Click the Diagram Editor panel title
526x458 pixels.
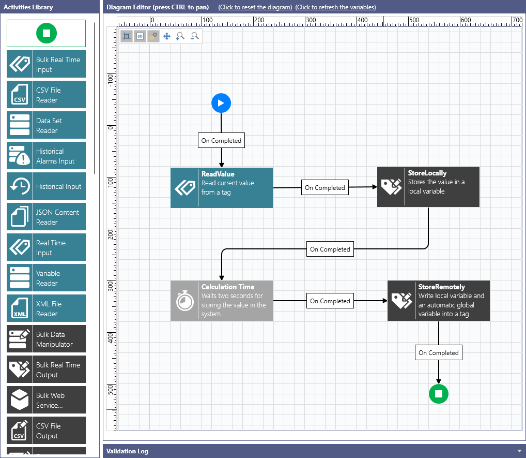click(x=158, y=7)
